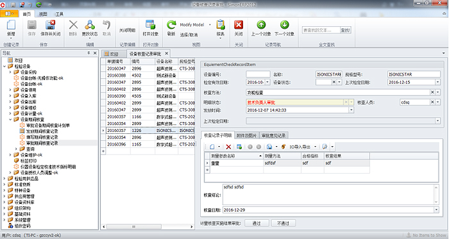Expand the 设备采购 tree node
The height and width of the screenshot is (239, 449).
(x=10, y=72)
